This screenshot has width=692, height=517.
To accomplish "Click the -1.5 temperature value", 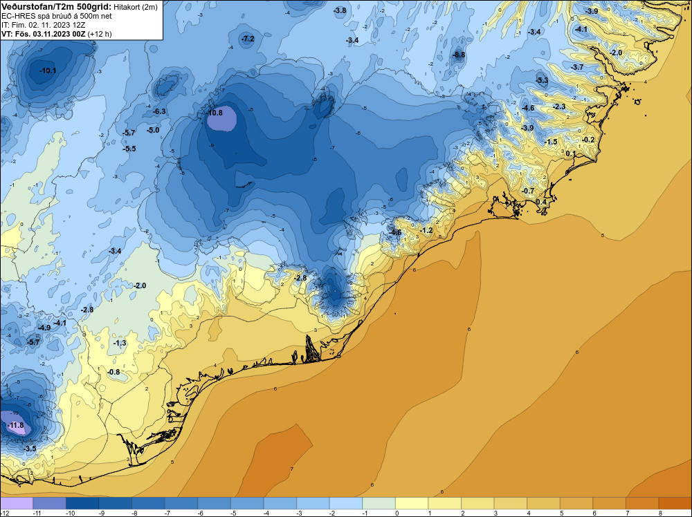I will (x=552, y=142).
